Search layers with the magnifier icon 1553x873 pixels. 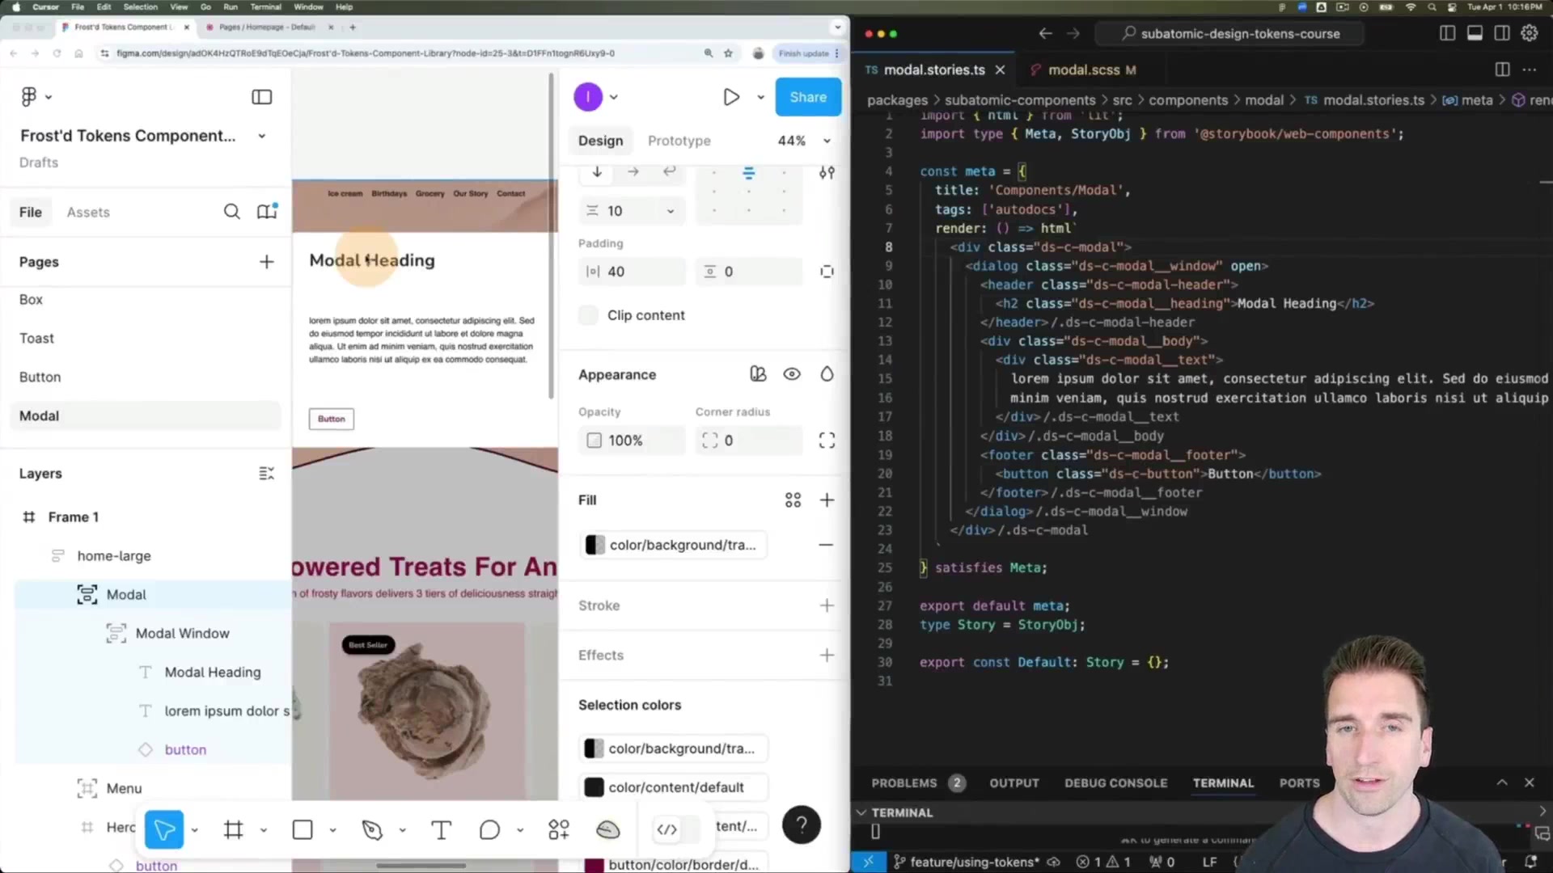coord(232,212)
